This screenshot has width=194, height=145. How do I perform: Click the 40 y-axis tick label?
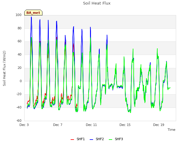(19, 54)
